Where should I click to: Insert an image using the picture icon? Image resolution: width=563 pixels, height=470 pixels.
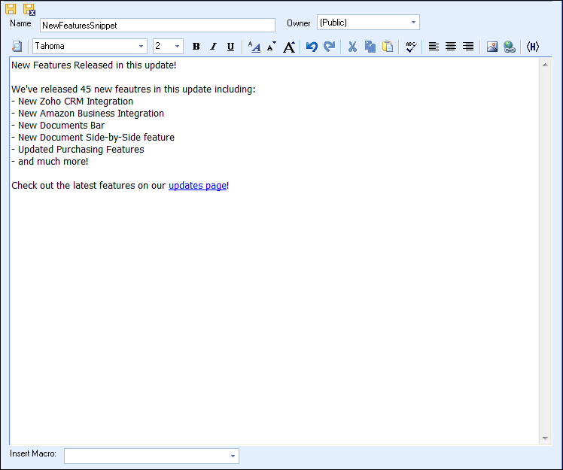(x=492, y=47)
